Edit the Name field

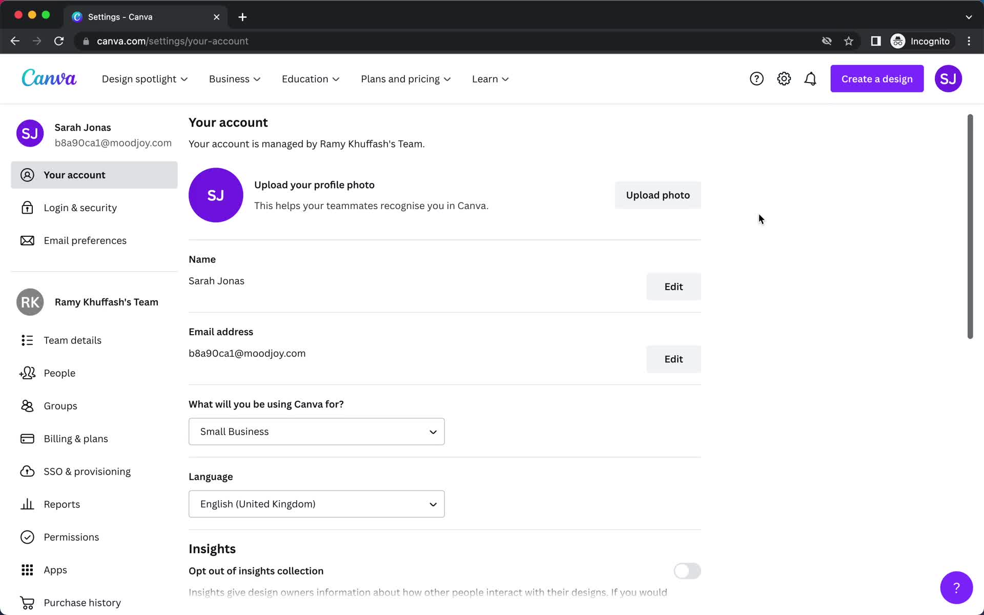click(673, 286)
